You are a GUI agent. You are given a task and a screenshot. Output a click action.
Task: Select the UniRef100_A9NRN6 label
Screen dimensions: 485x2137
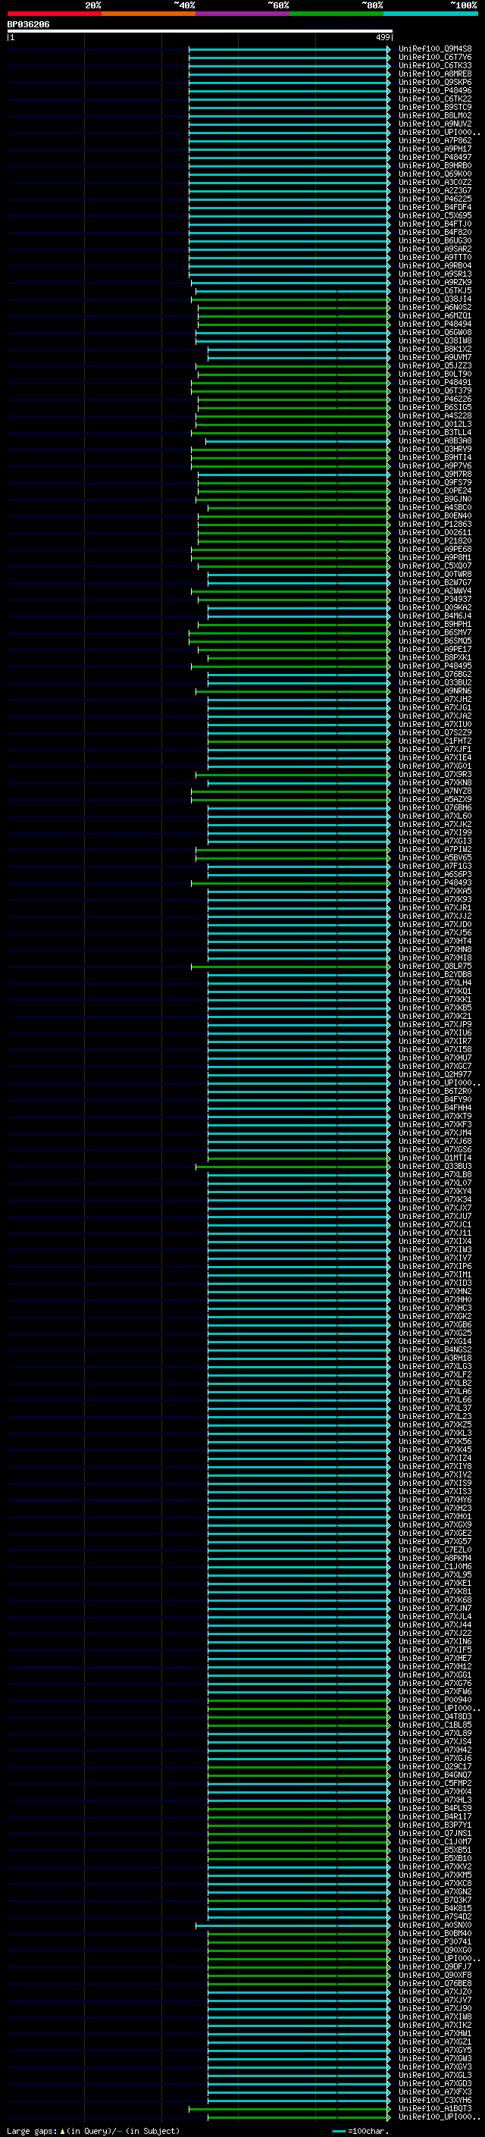(x=434, y=691)
